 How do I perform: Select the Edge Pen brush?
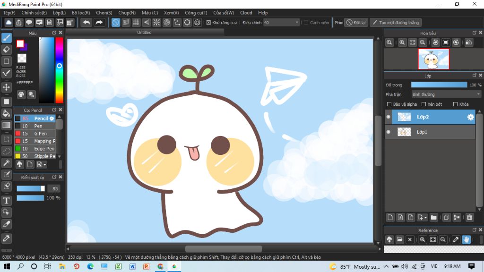pos(35,149)
